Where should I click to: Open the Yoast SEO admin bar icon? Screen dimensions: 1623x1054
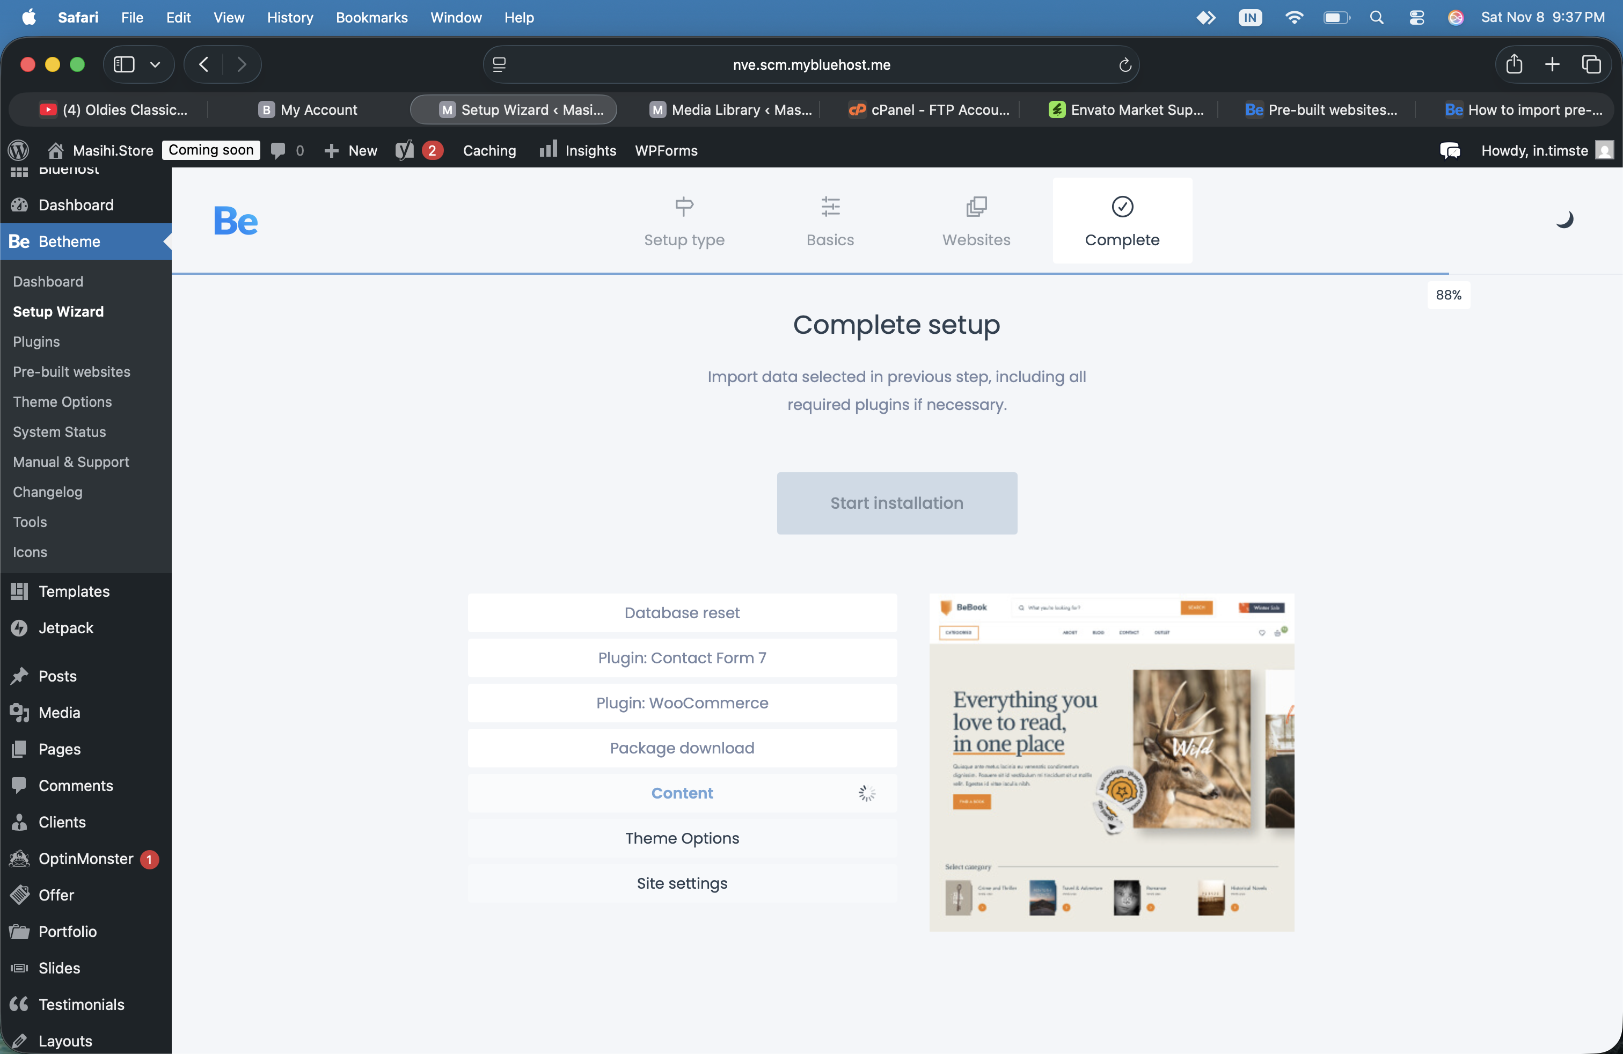tap(404, 150)
